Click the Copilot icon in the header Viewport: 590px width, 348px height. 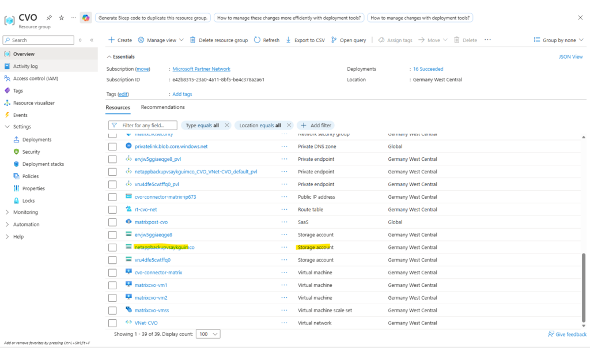[85, 18]
